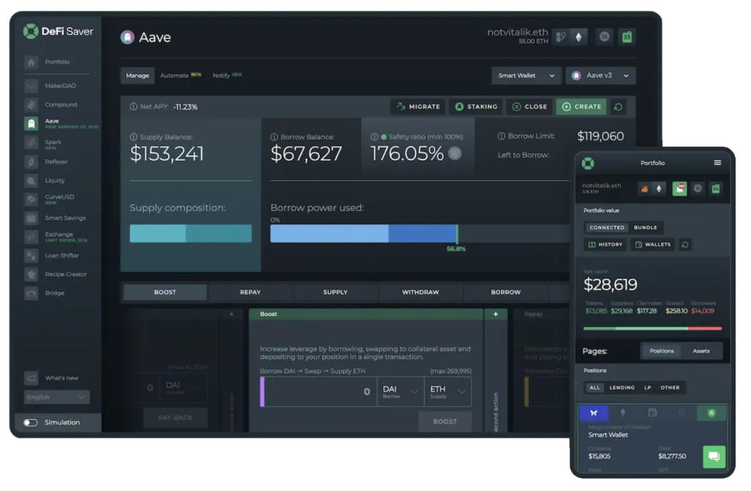The height and width of the screenshot is (491, 751).
Task: Click the flag icon beside notvitalik.eth
Action: pos(561,37)
